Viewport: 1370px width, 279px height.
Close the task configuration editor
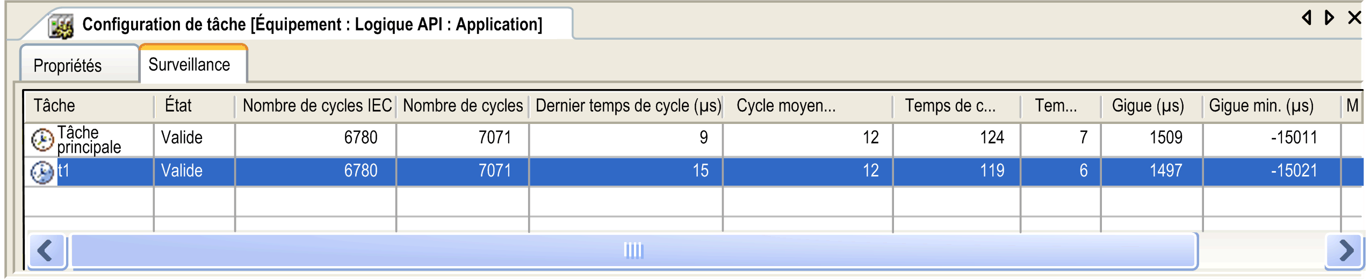point(1354,18)
